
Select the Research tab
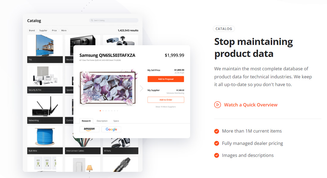[86, 121]
